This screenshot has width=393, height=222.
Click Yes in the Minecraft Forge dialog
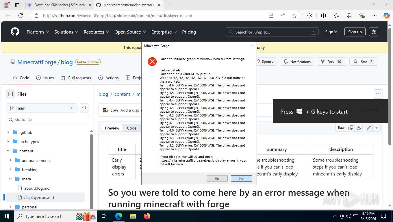(x=217, y=179)
